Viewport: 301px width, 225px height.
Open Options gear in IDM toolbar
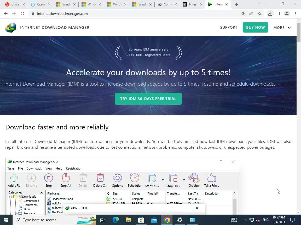coord(117,178)
